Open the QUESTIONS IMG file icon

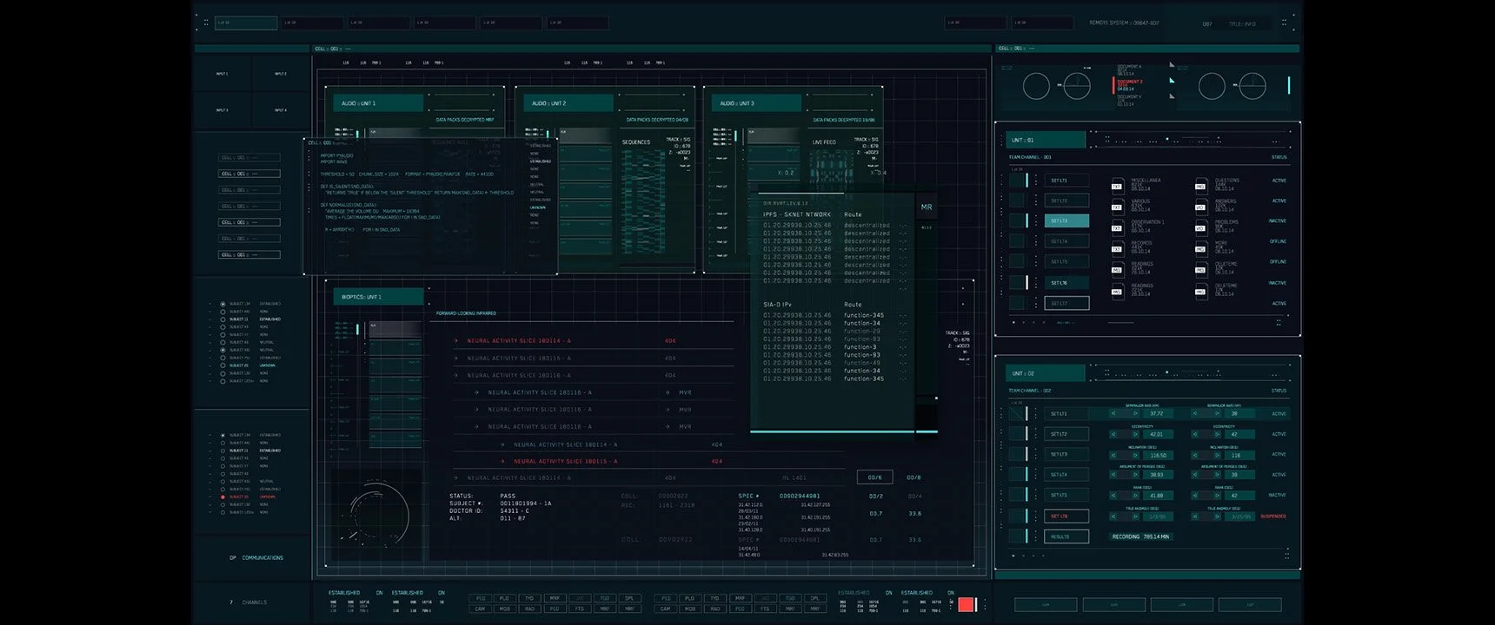pos(1200,186)
